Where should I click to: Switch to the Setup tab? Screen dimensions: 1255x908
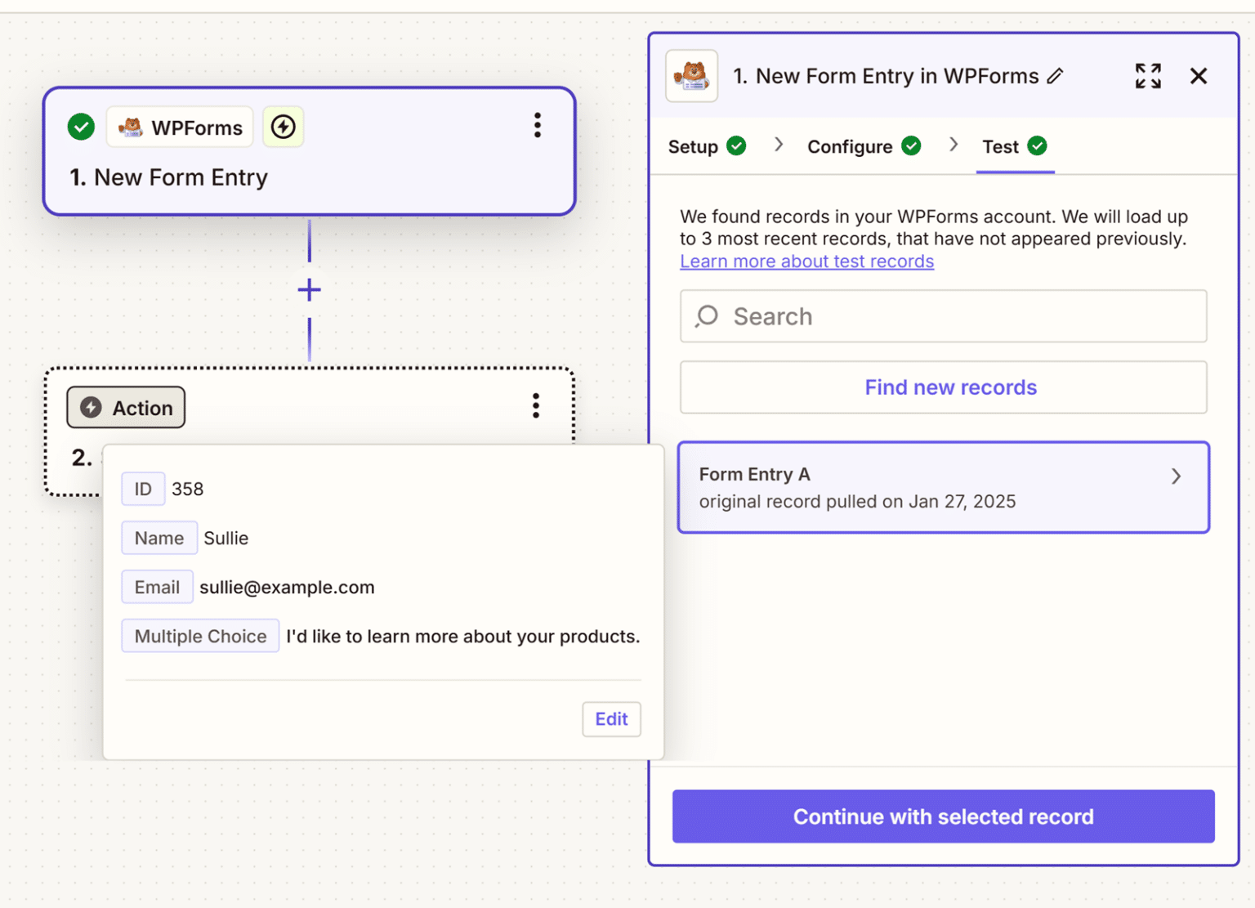click(694, 145)
